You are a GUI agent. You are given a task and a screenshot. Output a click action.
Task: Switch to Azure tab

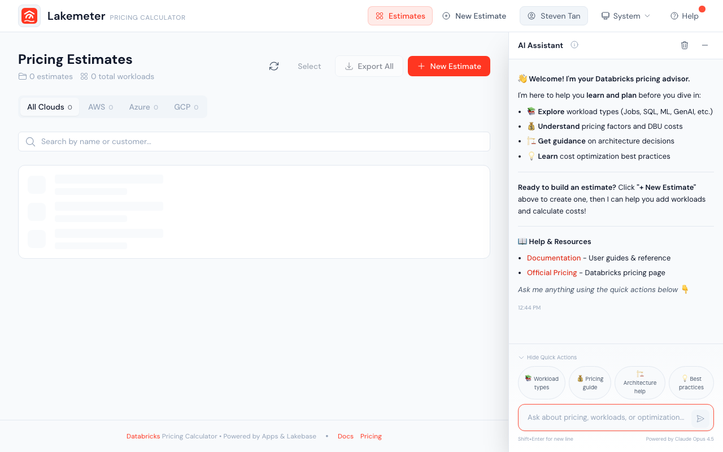click(x=143, y=107)
